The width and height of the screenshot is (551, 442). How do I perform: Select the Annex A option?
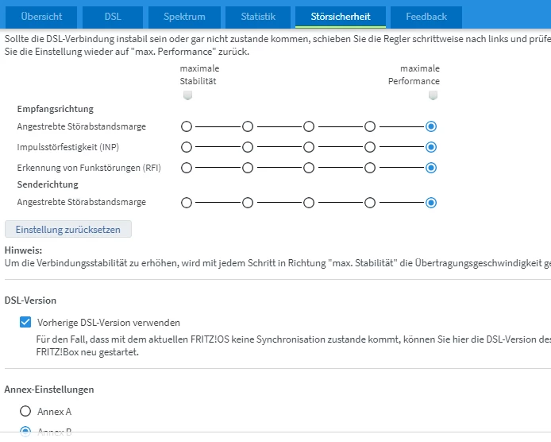pyautogui.click(x=25, y=411)
